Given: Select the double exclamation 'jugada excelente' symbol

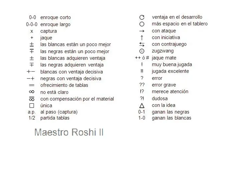Looking at the screenshot, I should pyautogui.click(x=142, y=71).
